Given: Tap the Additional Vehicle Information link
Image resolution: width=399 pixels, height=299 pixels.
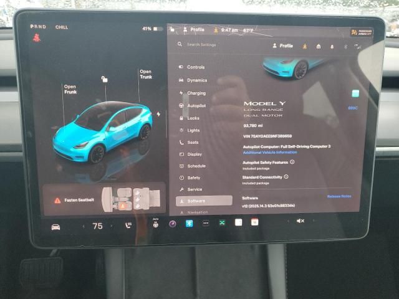Looking at the screenshot, I should click(x=269, y=152).
